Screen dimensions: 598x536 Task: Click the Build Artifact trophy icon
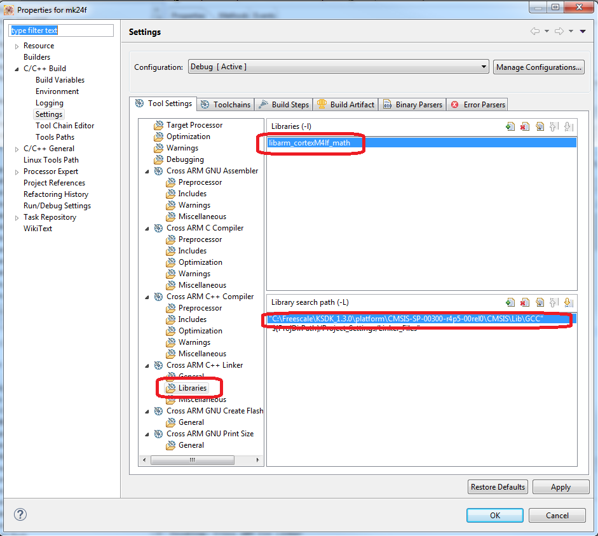(x=322, y=104)
